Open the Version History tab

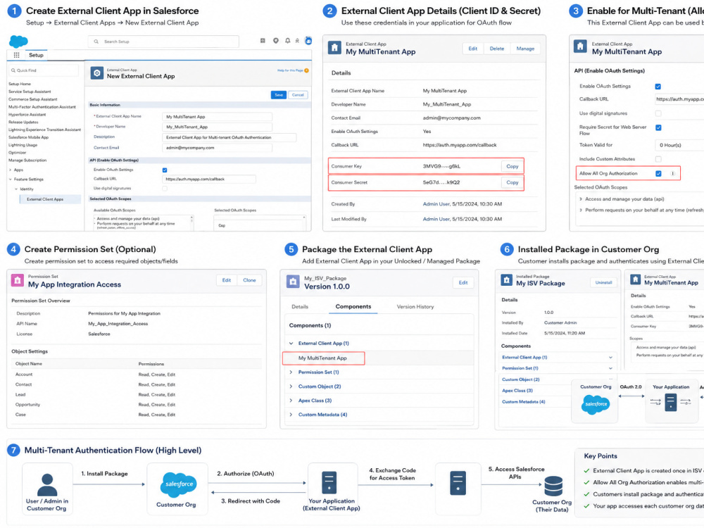coord(415,307)
